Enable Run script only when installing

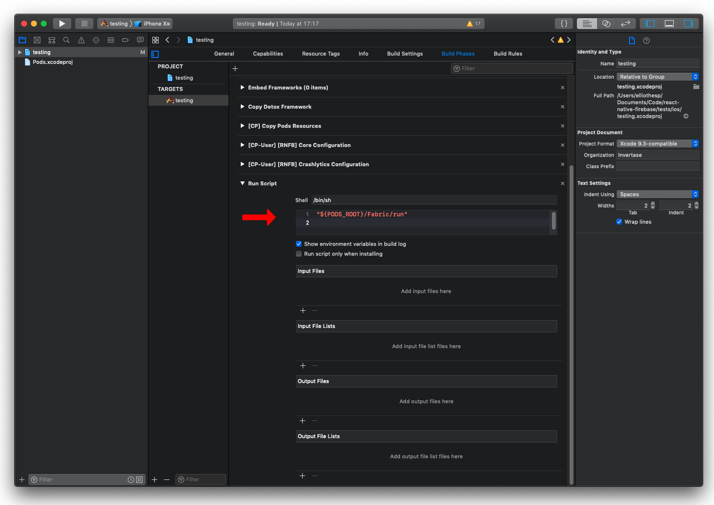point(299,254)
